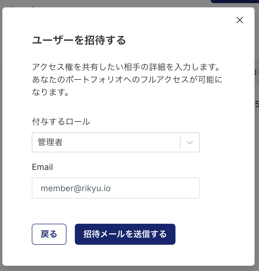Click the 付与するロール label
The image size is (259, 271).
[61, 122]
